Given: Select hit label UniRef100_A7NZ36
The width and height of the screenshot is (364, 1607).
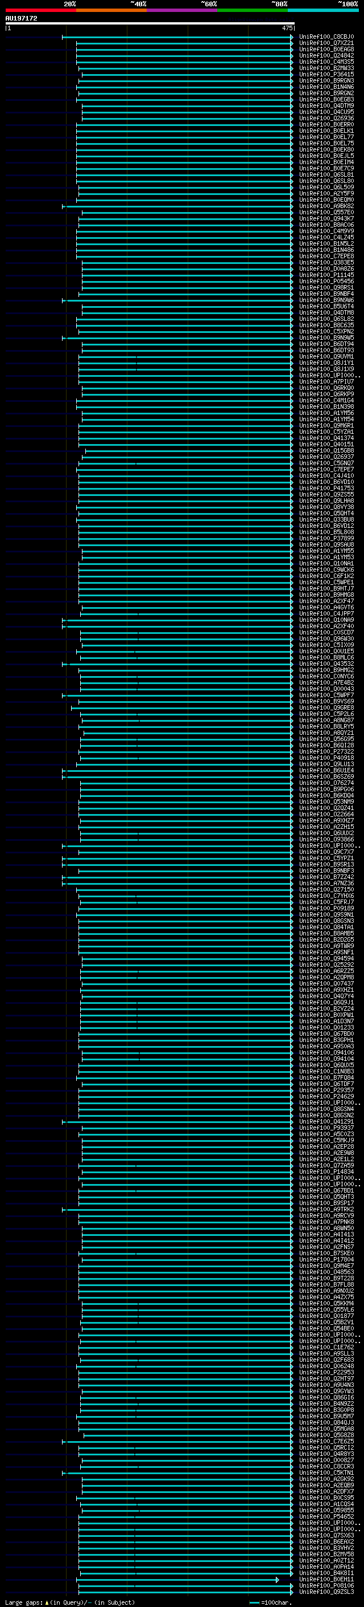Looking at the screenshot, I should (x=326, y=882).
